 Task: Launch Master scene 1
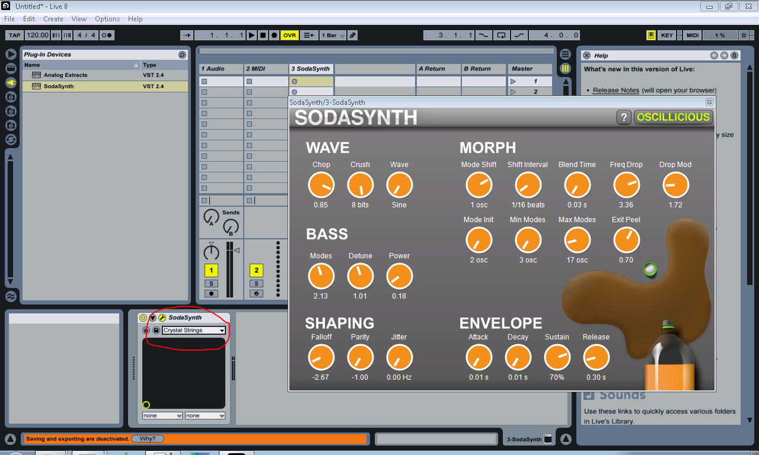pos(514,81)
